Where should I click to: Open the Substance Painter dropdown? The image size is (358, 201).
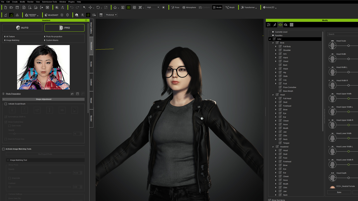click(x=32, y=15)
